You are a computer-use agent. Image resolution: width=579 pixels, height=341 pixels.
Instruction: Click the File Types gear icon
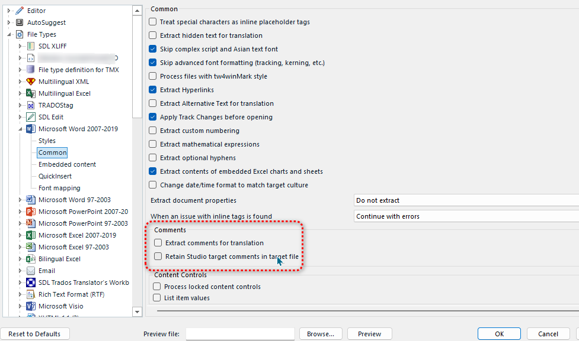coord(20,34)
